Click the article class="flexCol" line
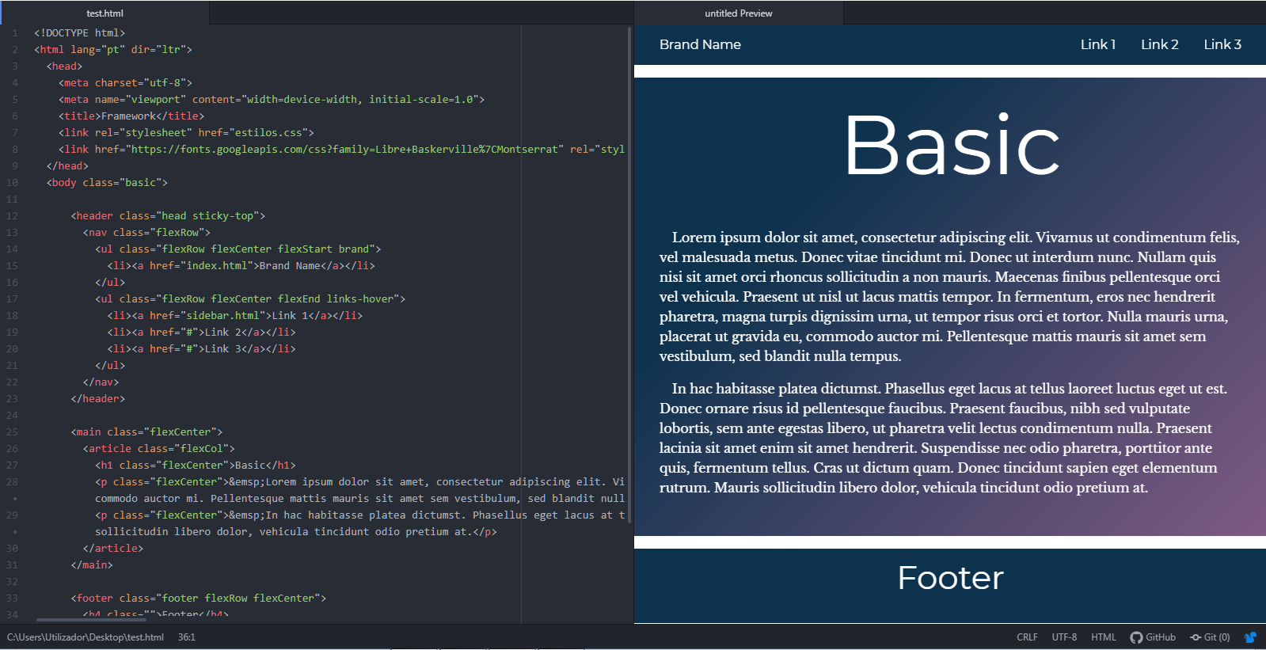Image resolution: width=1266 pixels, height=650 pixels. (x=159, y=449)
